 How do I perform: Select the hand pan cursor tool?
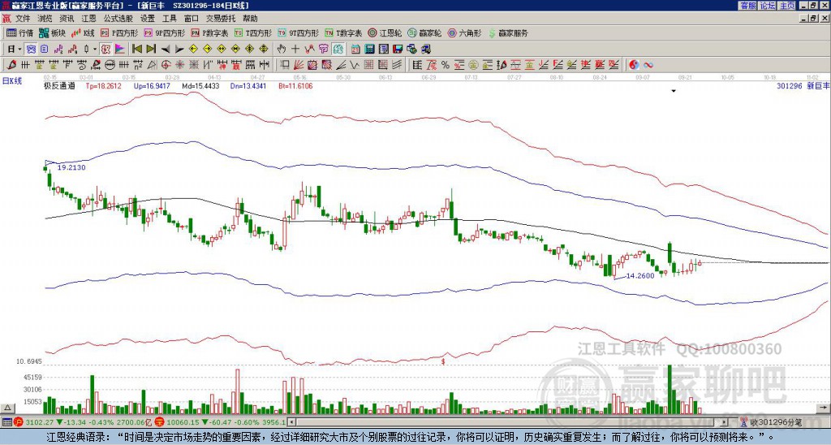pos(282,49)
